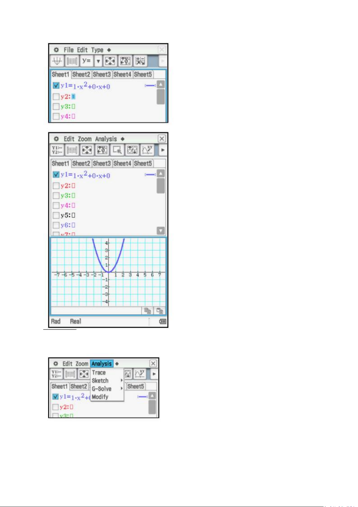
Task: Expand the middle toolbar with its right arrow
Action: (x=162, y=150)
